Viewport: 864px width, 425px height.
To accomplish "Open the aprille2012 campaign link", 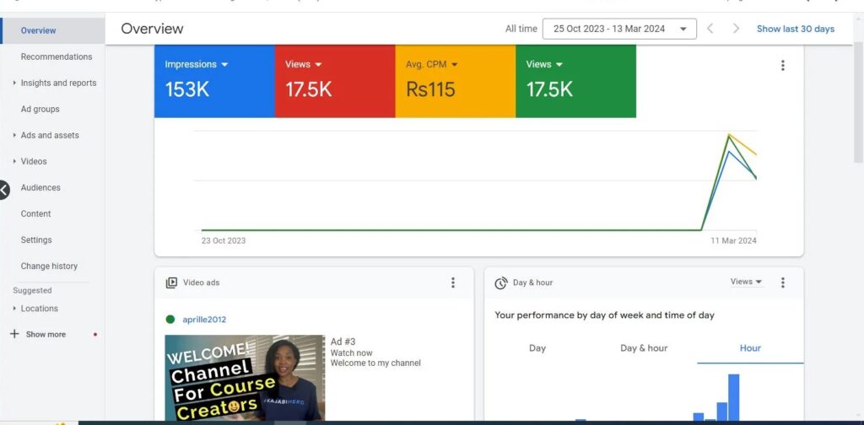I will (204, 320).
